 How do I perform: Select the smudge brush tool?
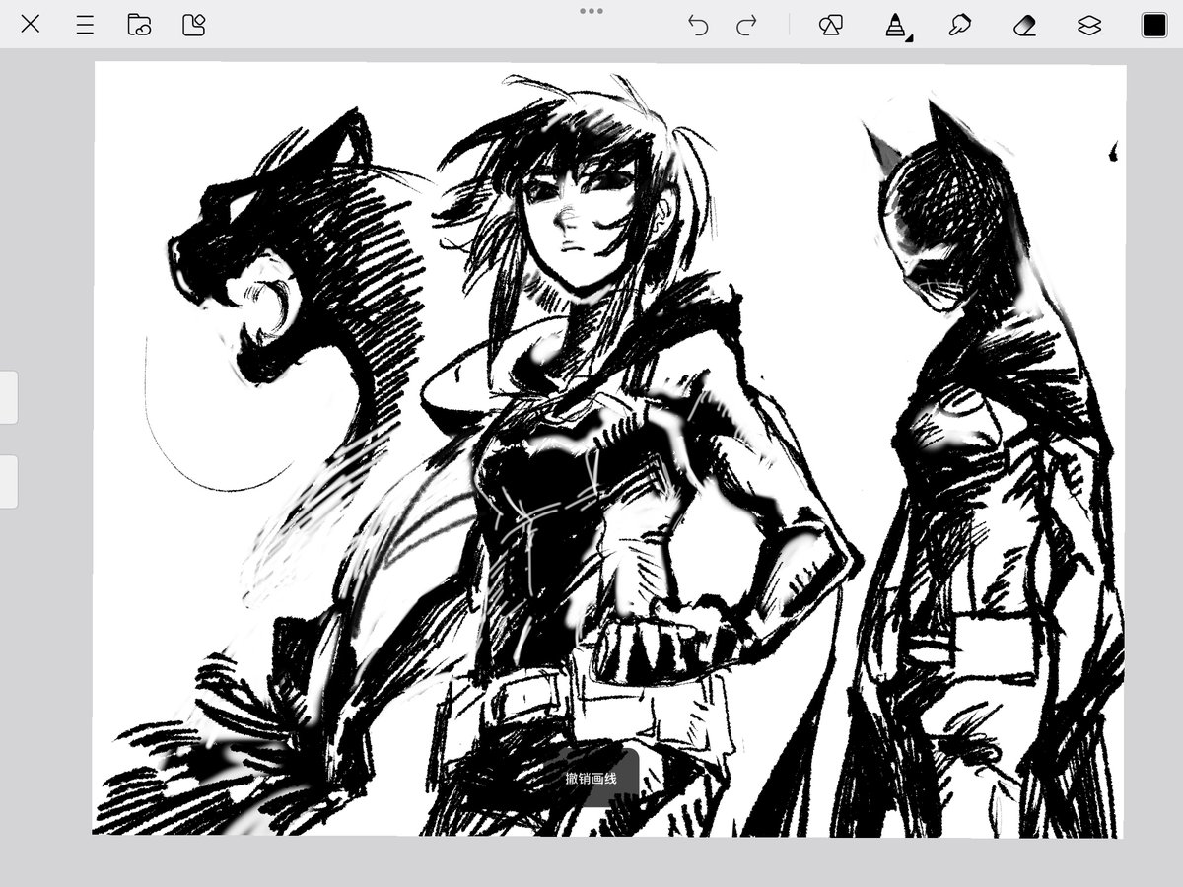pos(959,26)
